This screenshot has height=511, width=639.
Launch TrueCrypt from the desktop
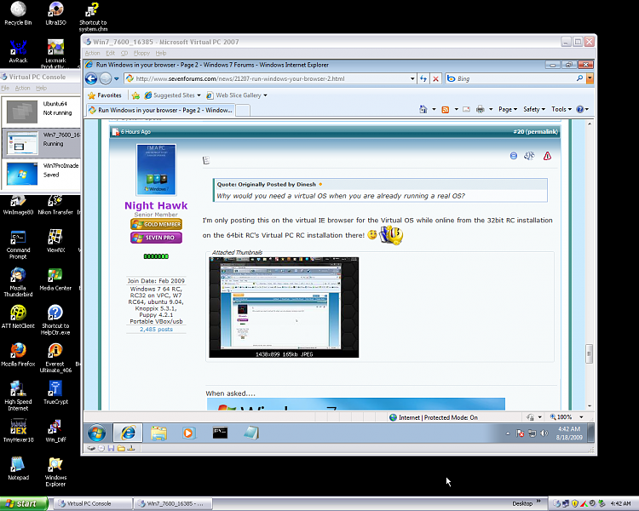pyautogui.click(x=55, y=393)
